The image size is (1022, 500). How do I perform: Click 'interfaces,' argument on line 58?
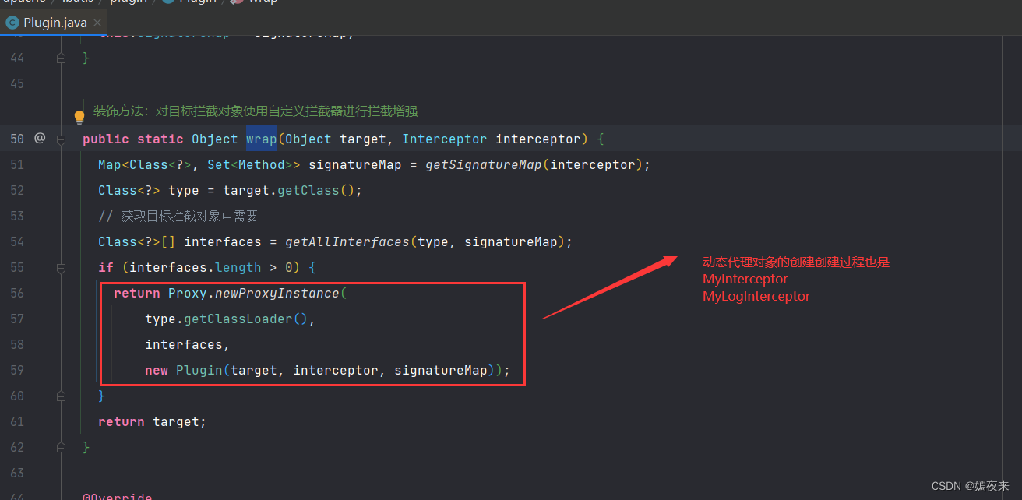pyautogui.click(x=187, y=344)
